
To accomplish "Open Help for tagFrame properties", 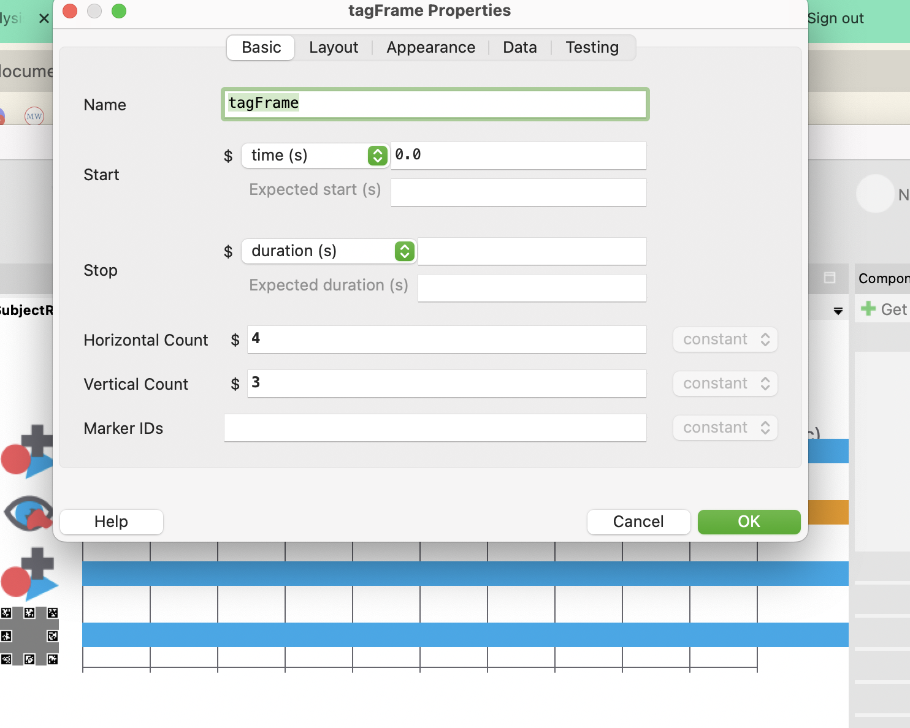I will pyautogui.click(x=111, y=521).
